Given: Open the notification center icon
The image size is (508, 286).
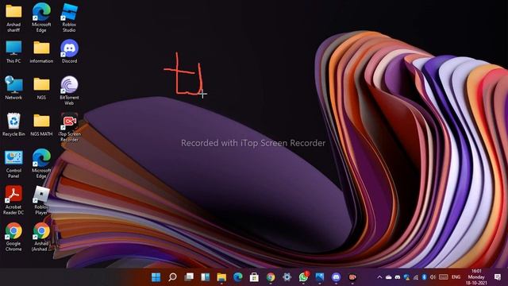Looking at the screenshot, I should (x=498, y=277).
